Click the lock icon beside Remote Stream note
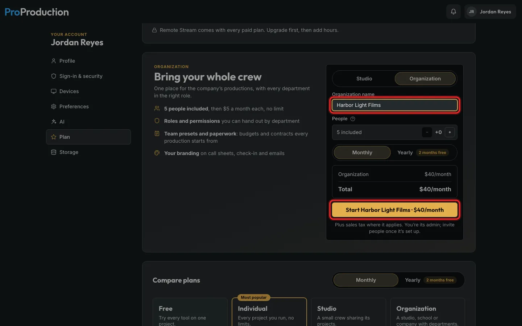Image resolution: width=522 pixels, height=326 pixels. click(154, 30)
